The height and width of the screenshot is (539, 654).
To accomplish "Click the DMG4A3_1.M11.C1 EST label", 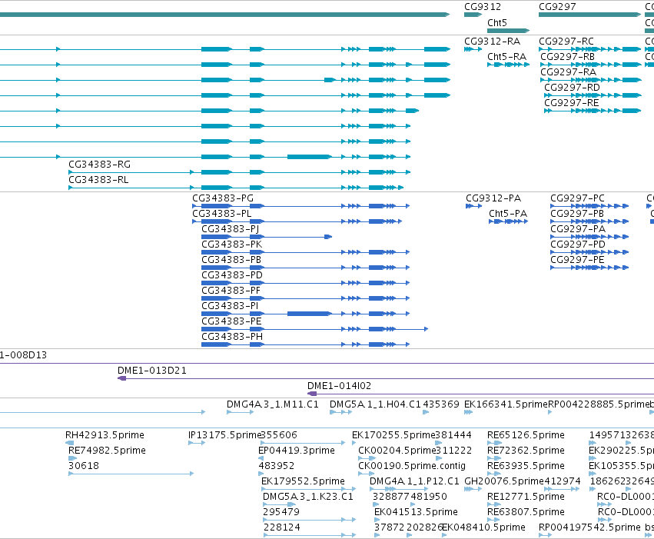I will pos(273,404).
